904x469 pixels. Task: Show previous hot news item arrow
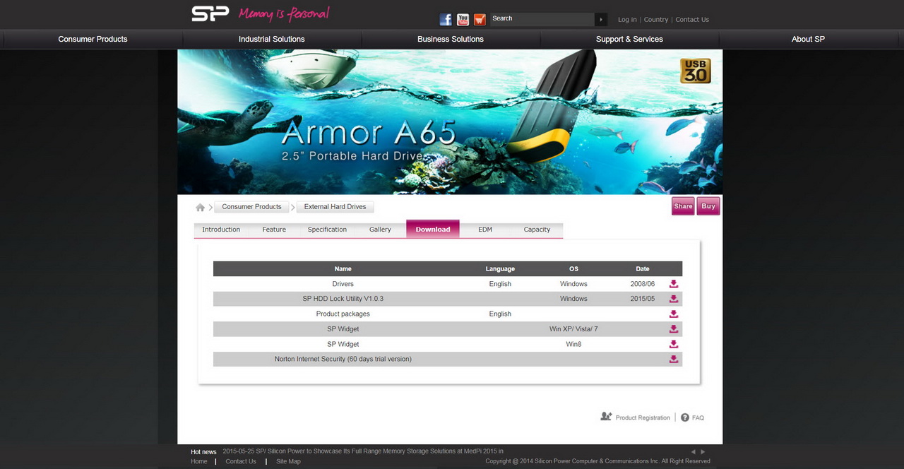tap(694, 451)
